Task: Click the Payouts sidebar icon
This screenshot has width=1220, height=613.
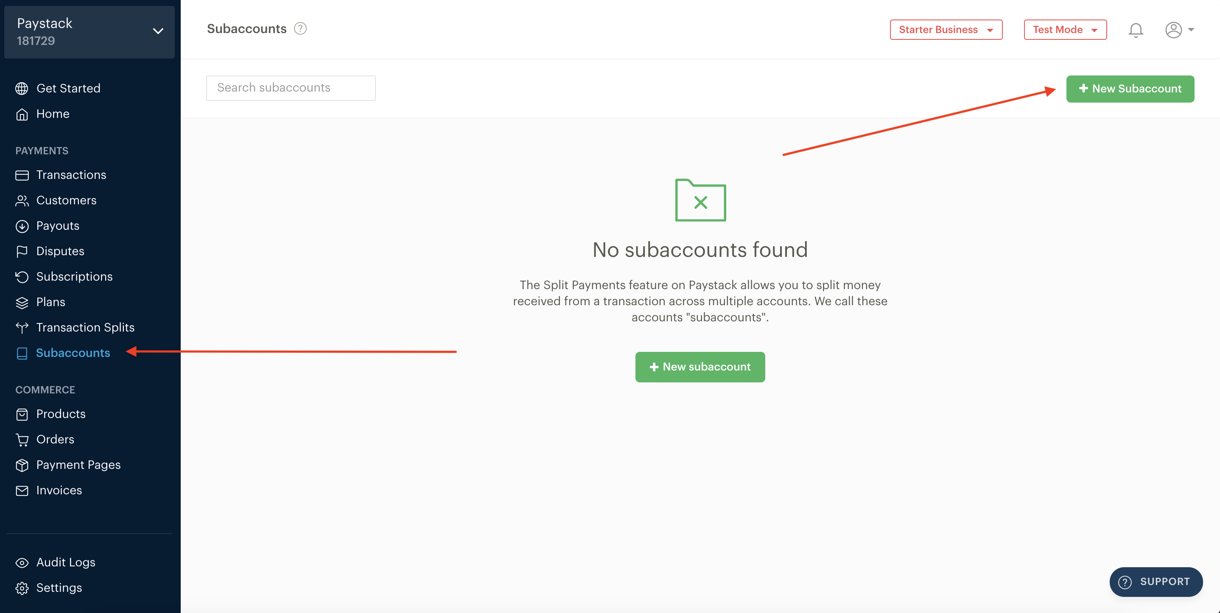Action: [x=22, y=225]
